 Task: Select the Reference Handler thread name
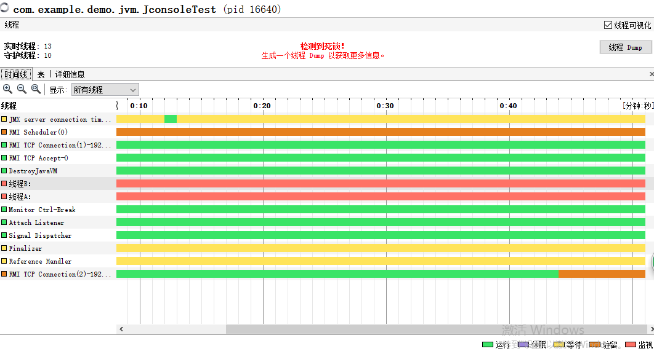[40, 262]
